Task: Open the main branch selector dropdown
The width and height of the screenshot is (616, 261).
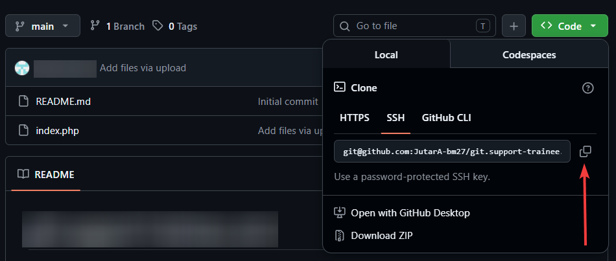Action: 42,26
